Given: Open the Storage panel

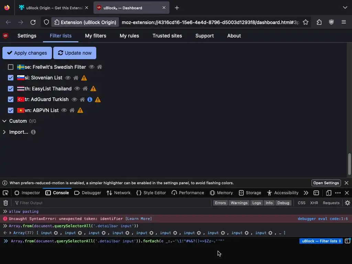Looking at the screenshot, I should click(250, 193).
